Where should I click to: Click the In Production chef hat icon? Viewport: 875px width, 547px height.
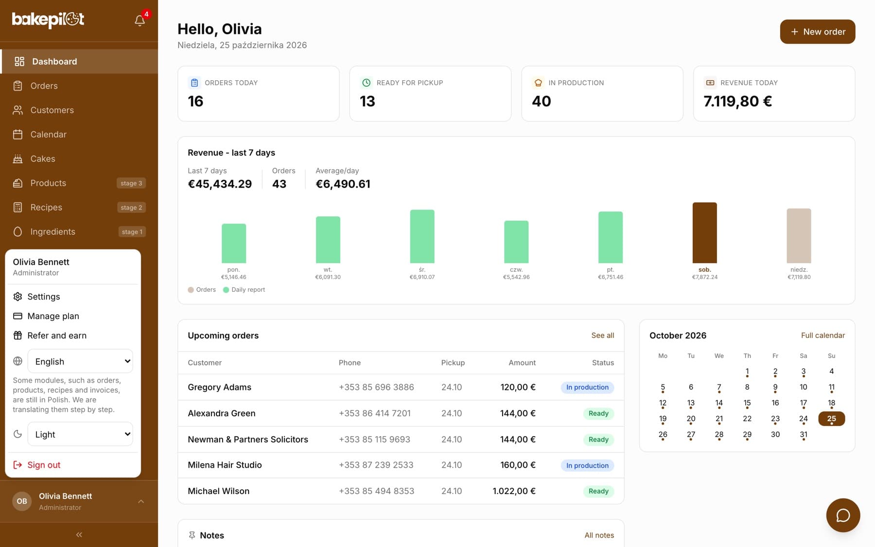[x=538, y=83]
